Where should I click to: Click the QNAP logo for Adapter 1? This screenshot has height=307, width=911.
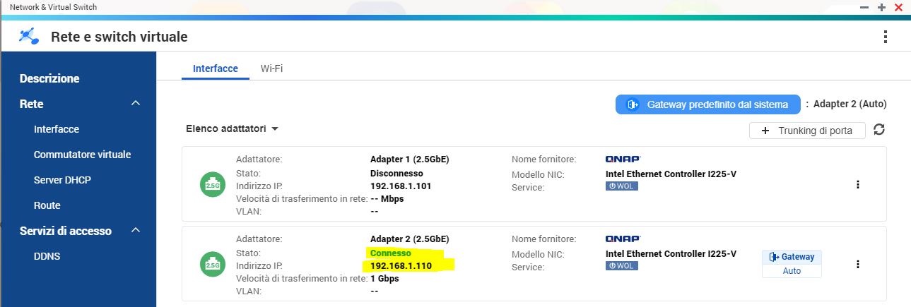point(623,159)
